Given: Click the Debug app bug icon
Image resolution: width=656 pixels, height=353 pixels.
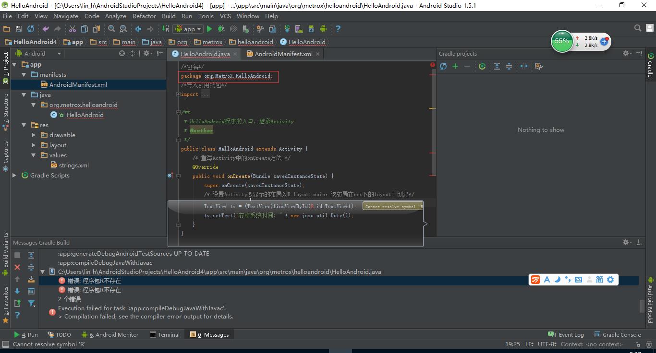Looking at the screenshot, I should coord(221,29).
